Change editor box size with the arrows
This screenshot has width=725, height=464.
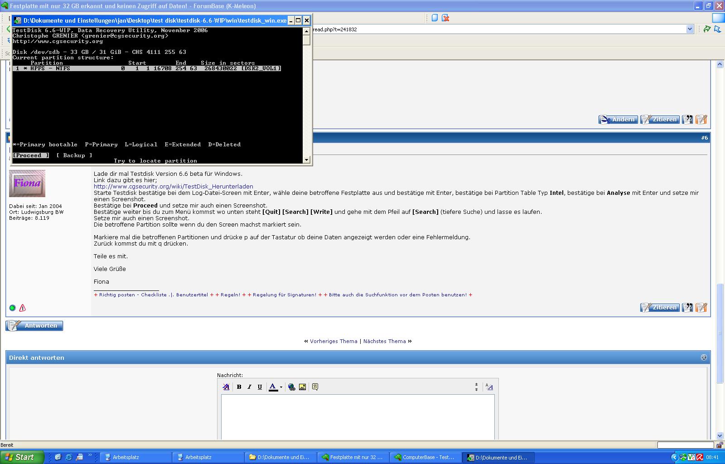click(x=476, y=387)
